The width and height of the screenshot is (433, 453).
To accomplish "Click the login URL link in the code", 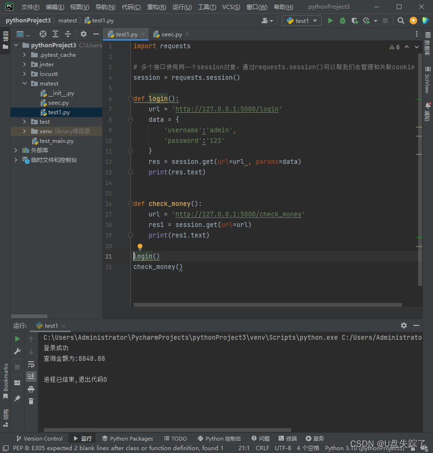I will pos(227,109).
